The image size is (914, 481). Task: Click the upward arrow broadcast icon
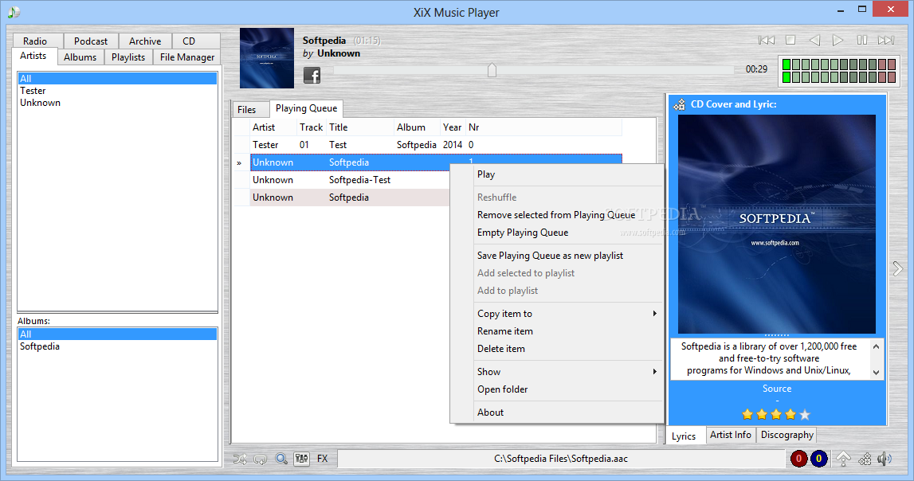click(x=843, y=459)
